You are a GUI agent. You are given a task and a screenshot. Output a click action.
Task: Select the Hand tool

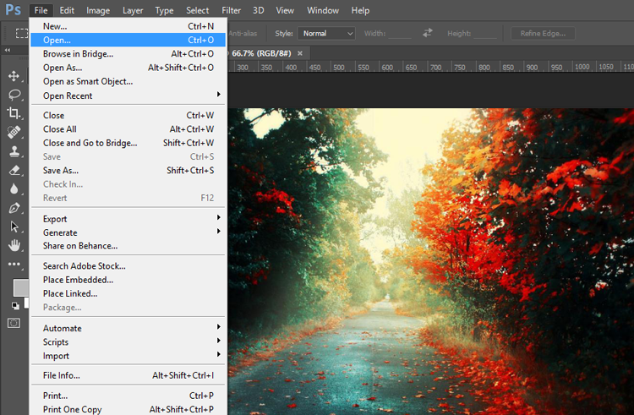(x=14, y=245)
